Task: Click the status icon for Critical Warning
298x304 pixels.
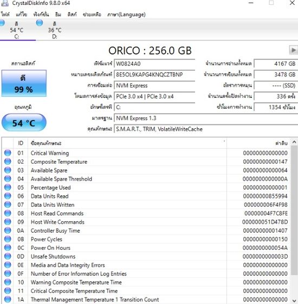Action: pos(8,153)
